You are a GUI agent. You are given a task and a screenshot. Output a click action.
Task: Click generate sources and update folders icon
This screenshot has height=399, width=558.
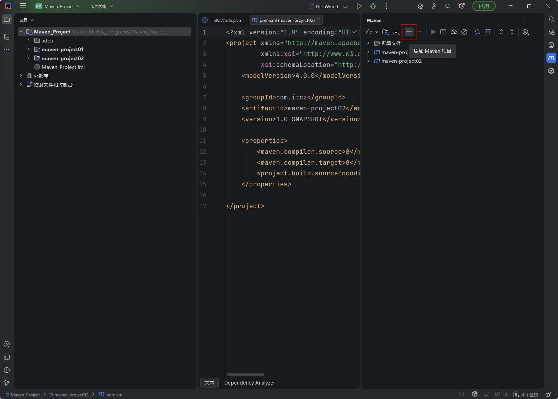point(386,32)
